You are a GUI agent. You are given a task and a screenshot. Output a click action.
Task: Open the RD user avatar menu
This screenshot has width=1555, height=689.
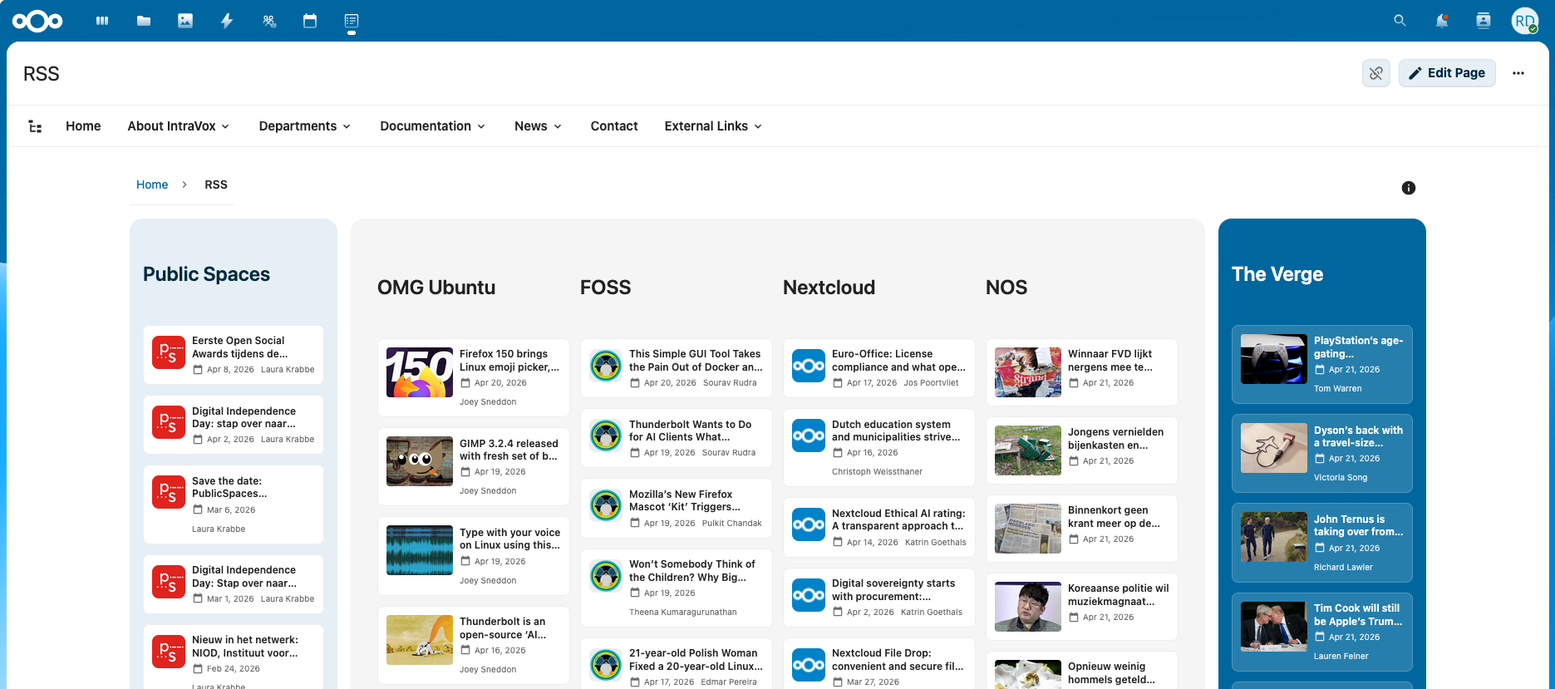coord(1525,21)
